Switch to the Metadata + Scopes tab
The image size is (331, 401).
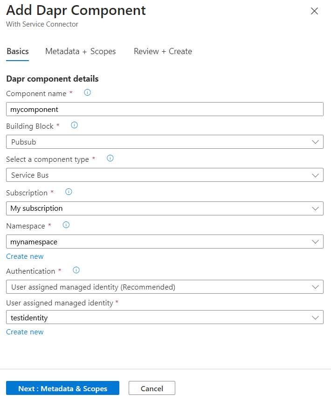click(80, 51)
